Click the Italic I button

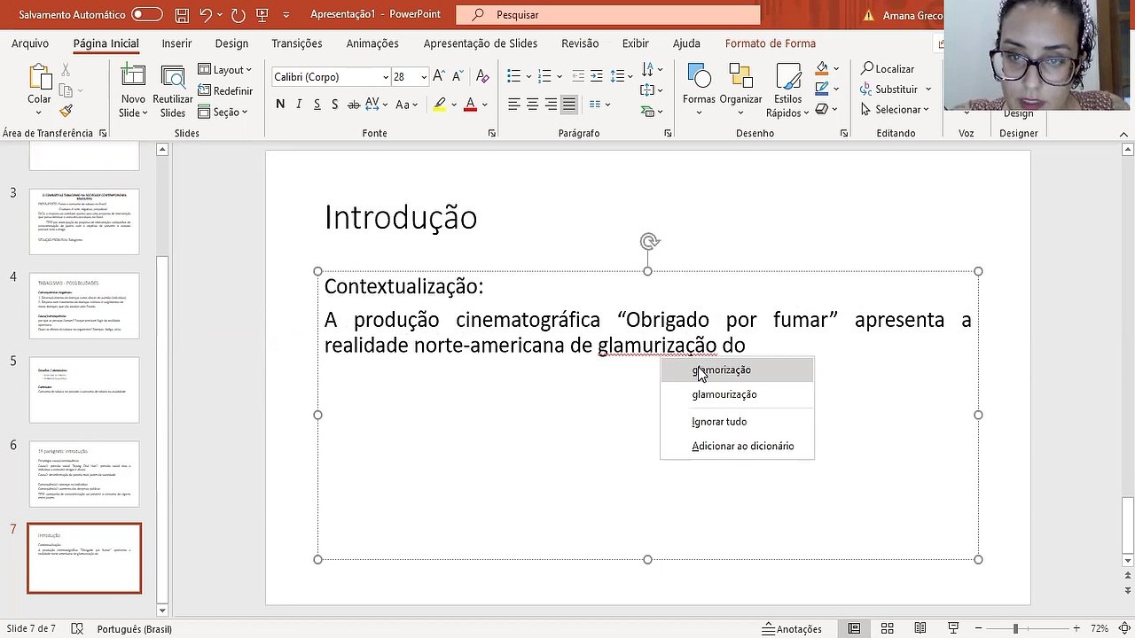click(x=299, y=105)
